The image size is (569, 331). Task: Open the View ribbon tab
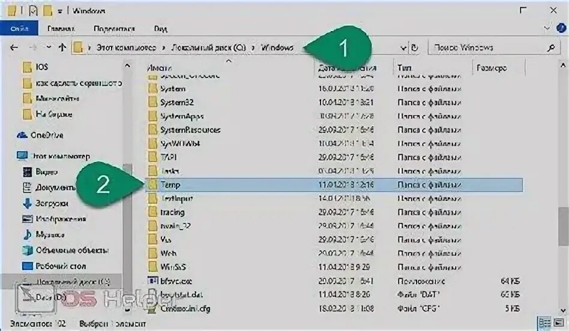click(x=160, y=29)
